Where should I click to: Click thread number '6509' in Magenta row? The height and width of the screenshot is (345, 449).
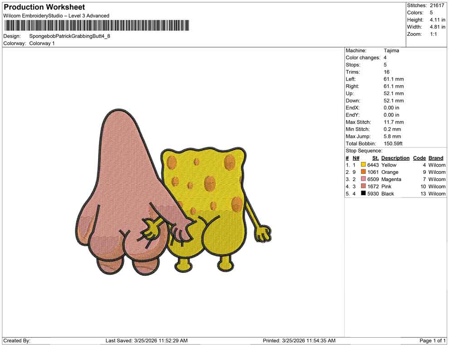pyautogui.click(x=373, y=179)
